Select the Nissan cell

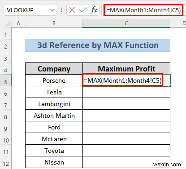tap(54, 162)
